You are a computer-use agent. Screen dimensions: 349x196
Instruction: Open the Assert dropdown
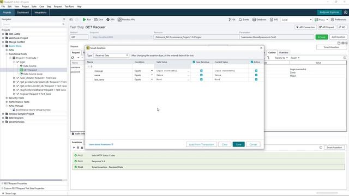[x=295, y=58]
